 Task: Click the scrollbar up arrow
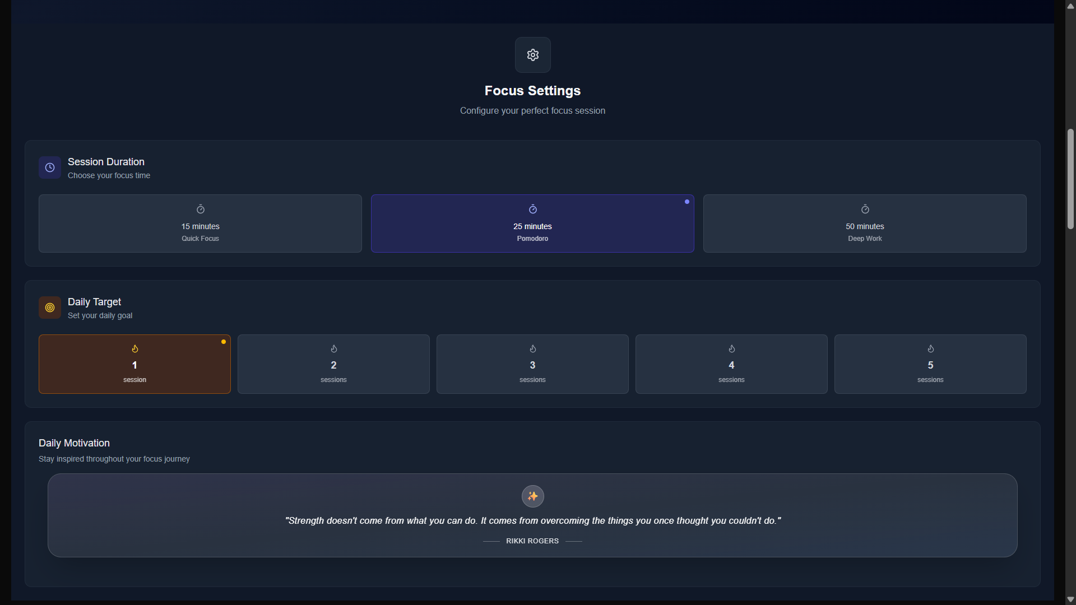[x=1070, y=6]
